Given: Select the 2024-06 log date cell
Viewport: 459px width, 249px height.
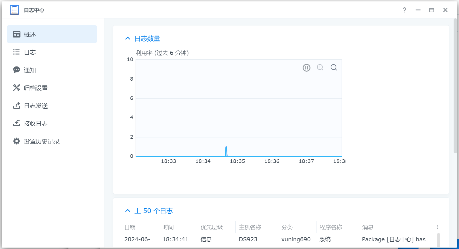Looking at the screenshot, I should click(x=140, y=239).
